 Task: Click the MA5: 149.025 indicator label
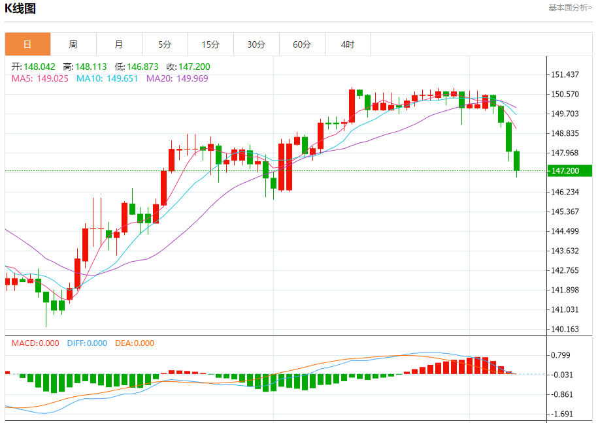pyautogui.click(x=40, y=78)
